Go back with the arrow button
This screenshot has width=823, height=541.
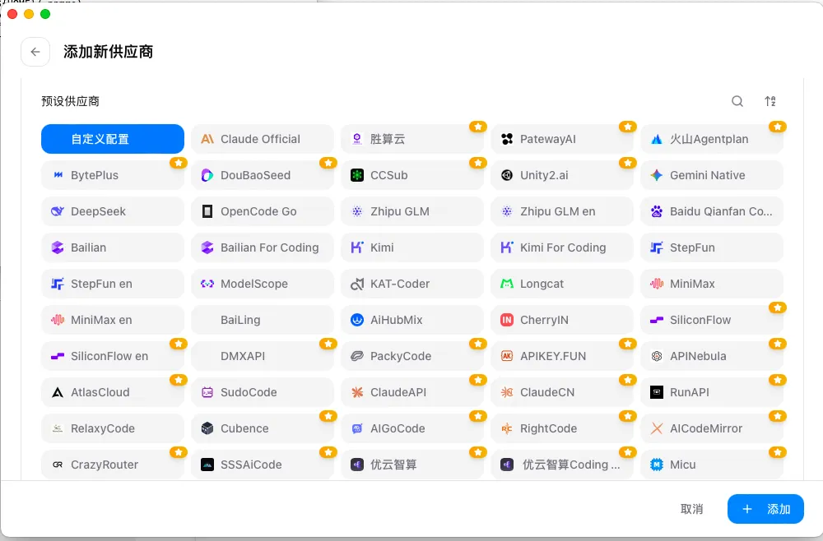35,52
